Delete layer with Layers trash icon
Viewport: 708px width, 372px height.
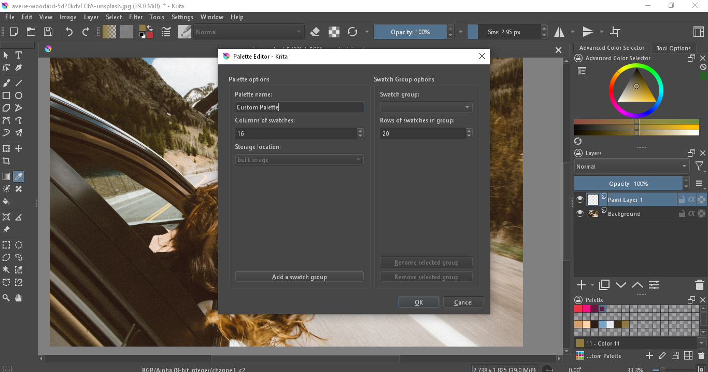tap(699, 285)
